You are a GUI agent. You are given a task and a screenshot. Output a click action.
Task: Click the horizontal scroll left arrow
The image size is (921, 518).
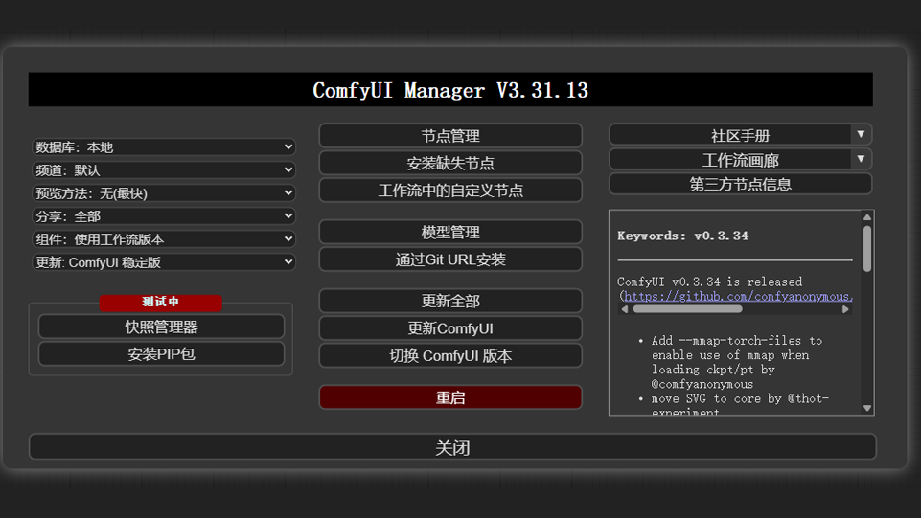click(x=624, y=309)
